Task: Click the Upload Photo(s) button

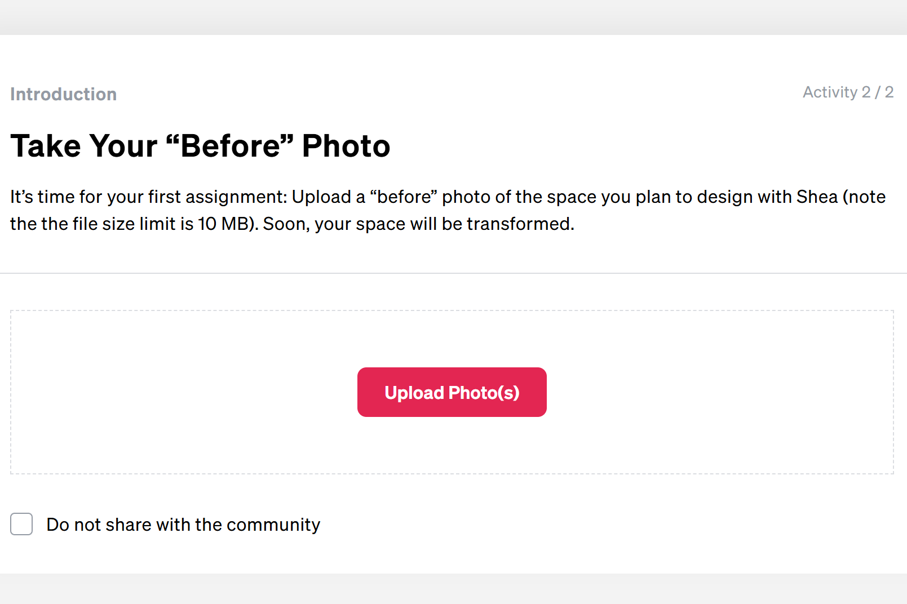Action: [x=452, y=392]
